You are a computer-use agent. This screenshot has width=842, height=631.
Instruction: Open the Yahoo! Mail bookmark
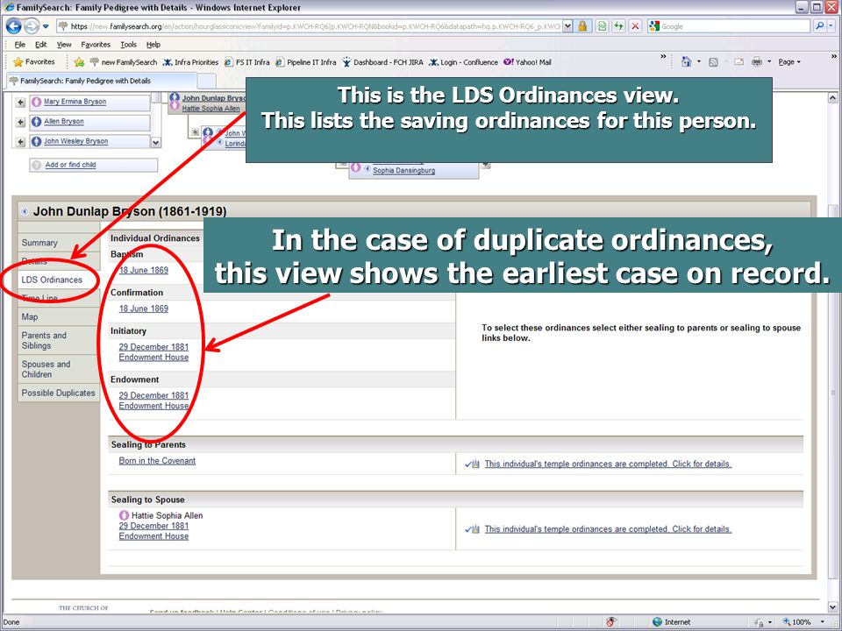(x=527, y=62)
